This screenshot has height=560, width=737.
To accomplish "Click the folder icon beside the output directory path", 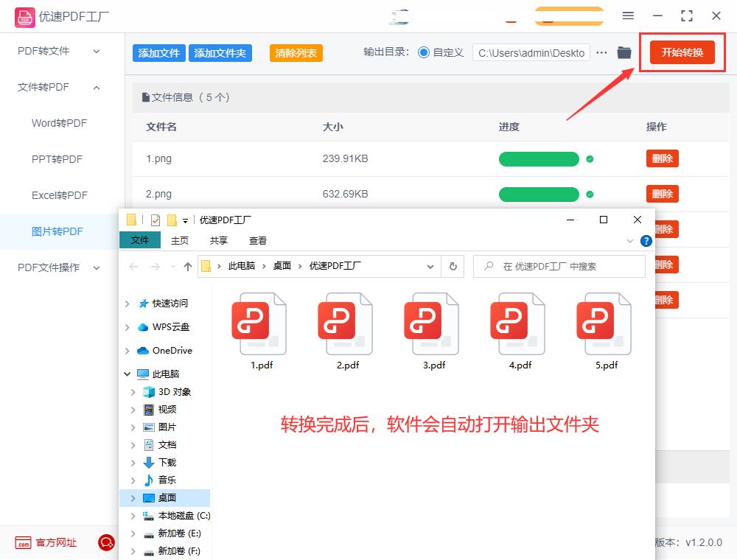I will click(x=624, y=52).
